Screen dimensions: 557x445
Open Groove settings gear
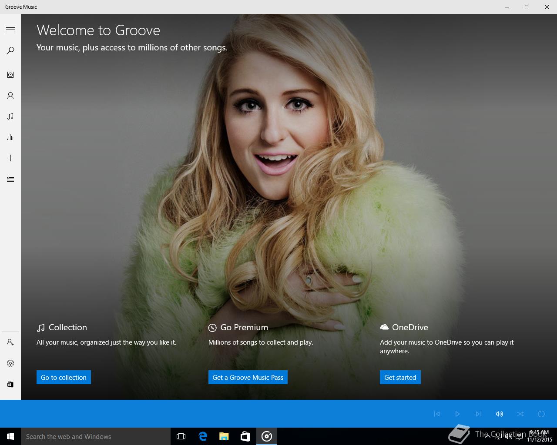pos(10,363)
